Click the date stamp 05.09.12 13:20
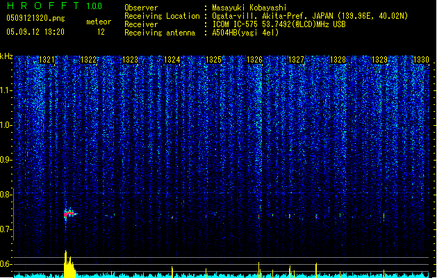Screen dimensions: 437x278 35,32
